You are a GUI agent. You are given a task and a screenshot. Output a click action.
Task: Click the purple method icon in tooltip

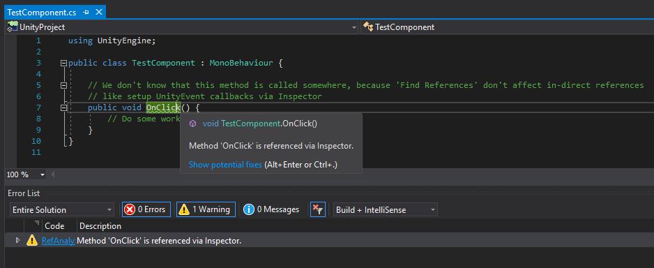[192, 124]
